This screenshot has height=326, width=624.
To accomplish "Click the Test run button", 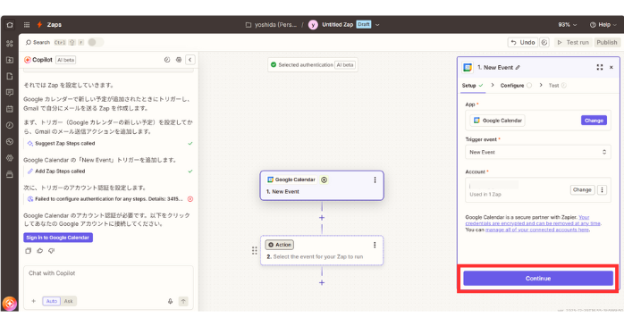I will pyautogui.click(x=573, y=42).
